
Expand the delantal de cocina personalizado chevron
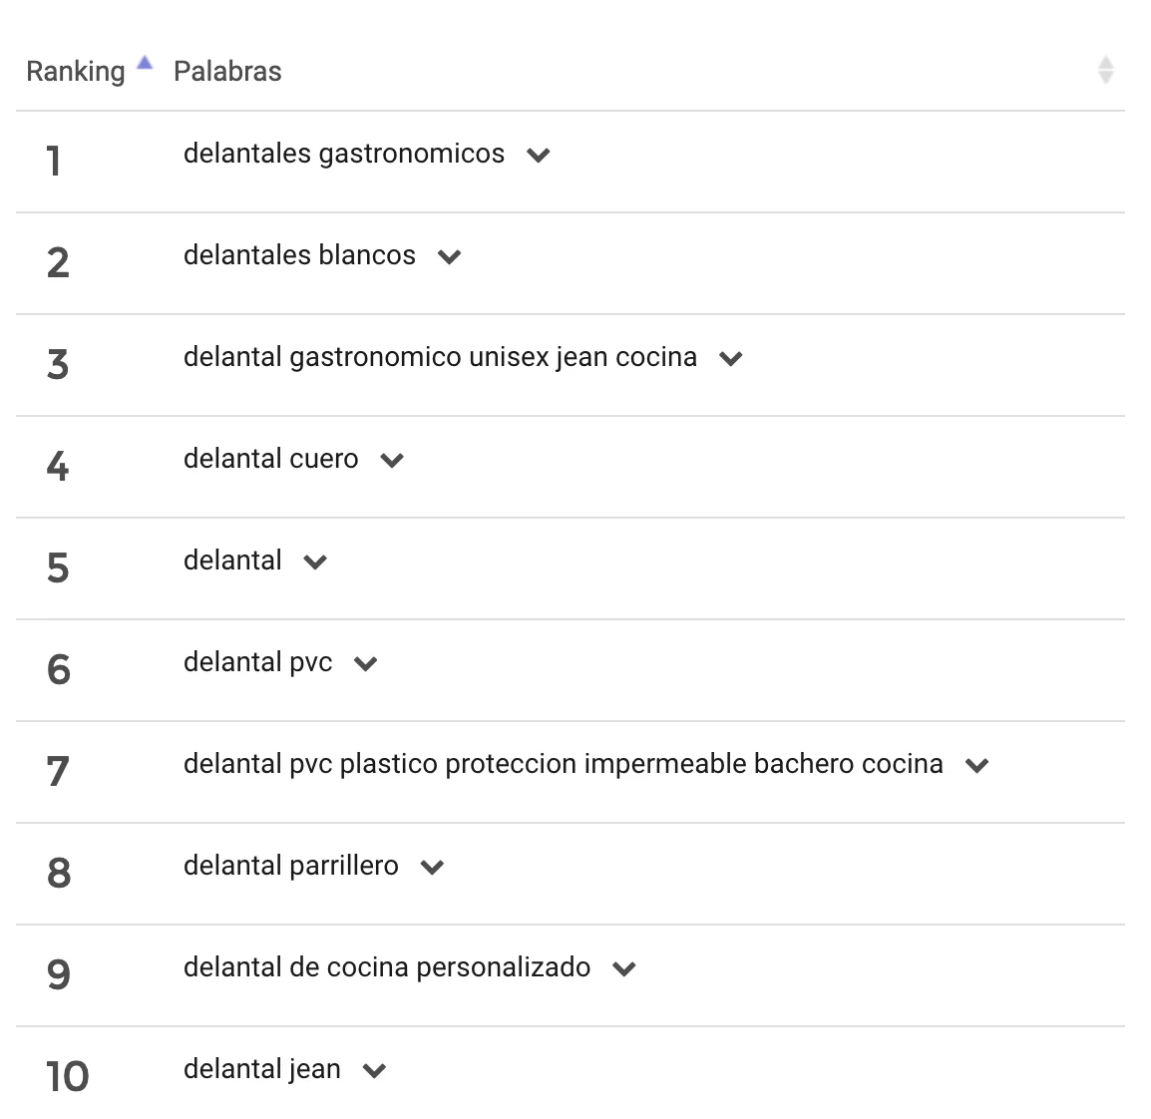624,969
